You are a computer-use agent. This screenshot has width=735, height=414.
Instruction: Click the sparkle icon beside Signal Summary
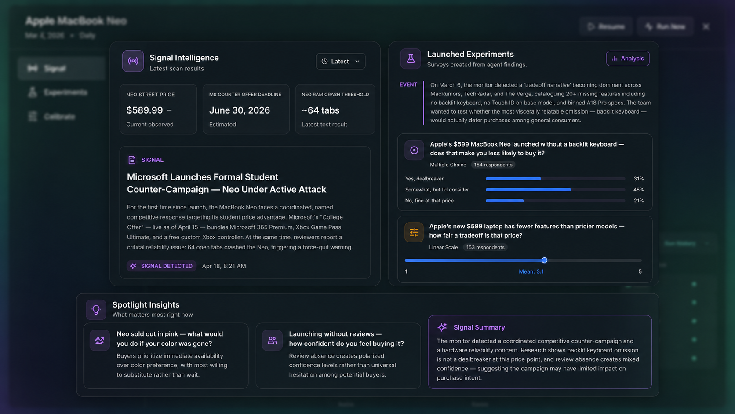pyautogui.click(x=442, y=327)
